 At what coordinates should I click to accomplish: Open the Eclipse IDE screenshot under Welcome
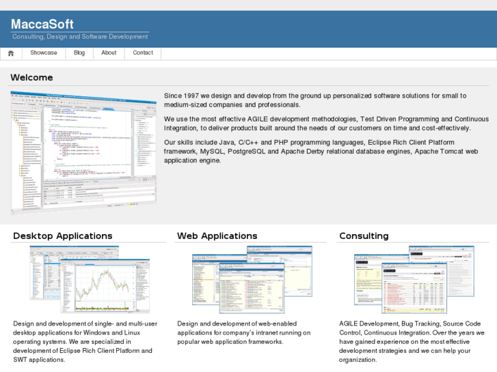point(83,152)
